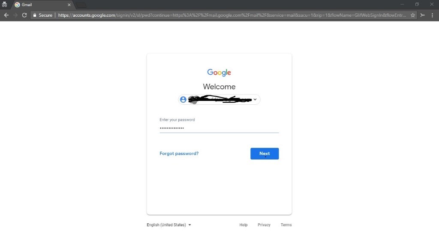Focus the URL address bar
The height and width of the screenshot is (234, 439).
[x=232, y=15]
